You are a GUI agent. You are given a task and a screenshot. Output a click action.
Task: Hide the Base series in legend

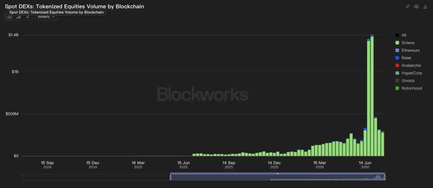coord(403,58)
